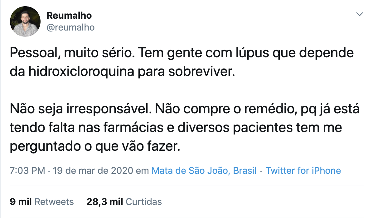The height and width of the screenshot is (218, 373).
Task: Click the text "tendo falta nas farmácias"
Action: [x=87, y=127]
